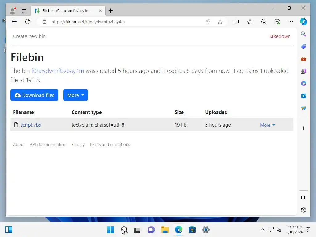
Task: View site information lock icon
Action: click(x=44, y=22)
